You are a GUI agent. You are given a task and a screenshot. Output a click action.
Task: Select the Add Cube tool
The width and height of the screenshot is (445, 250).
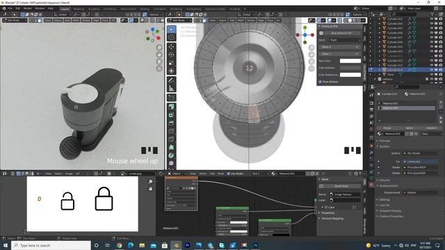(x=172, y=97)
